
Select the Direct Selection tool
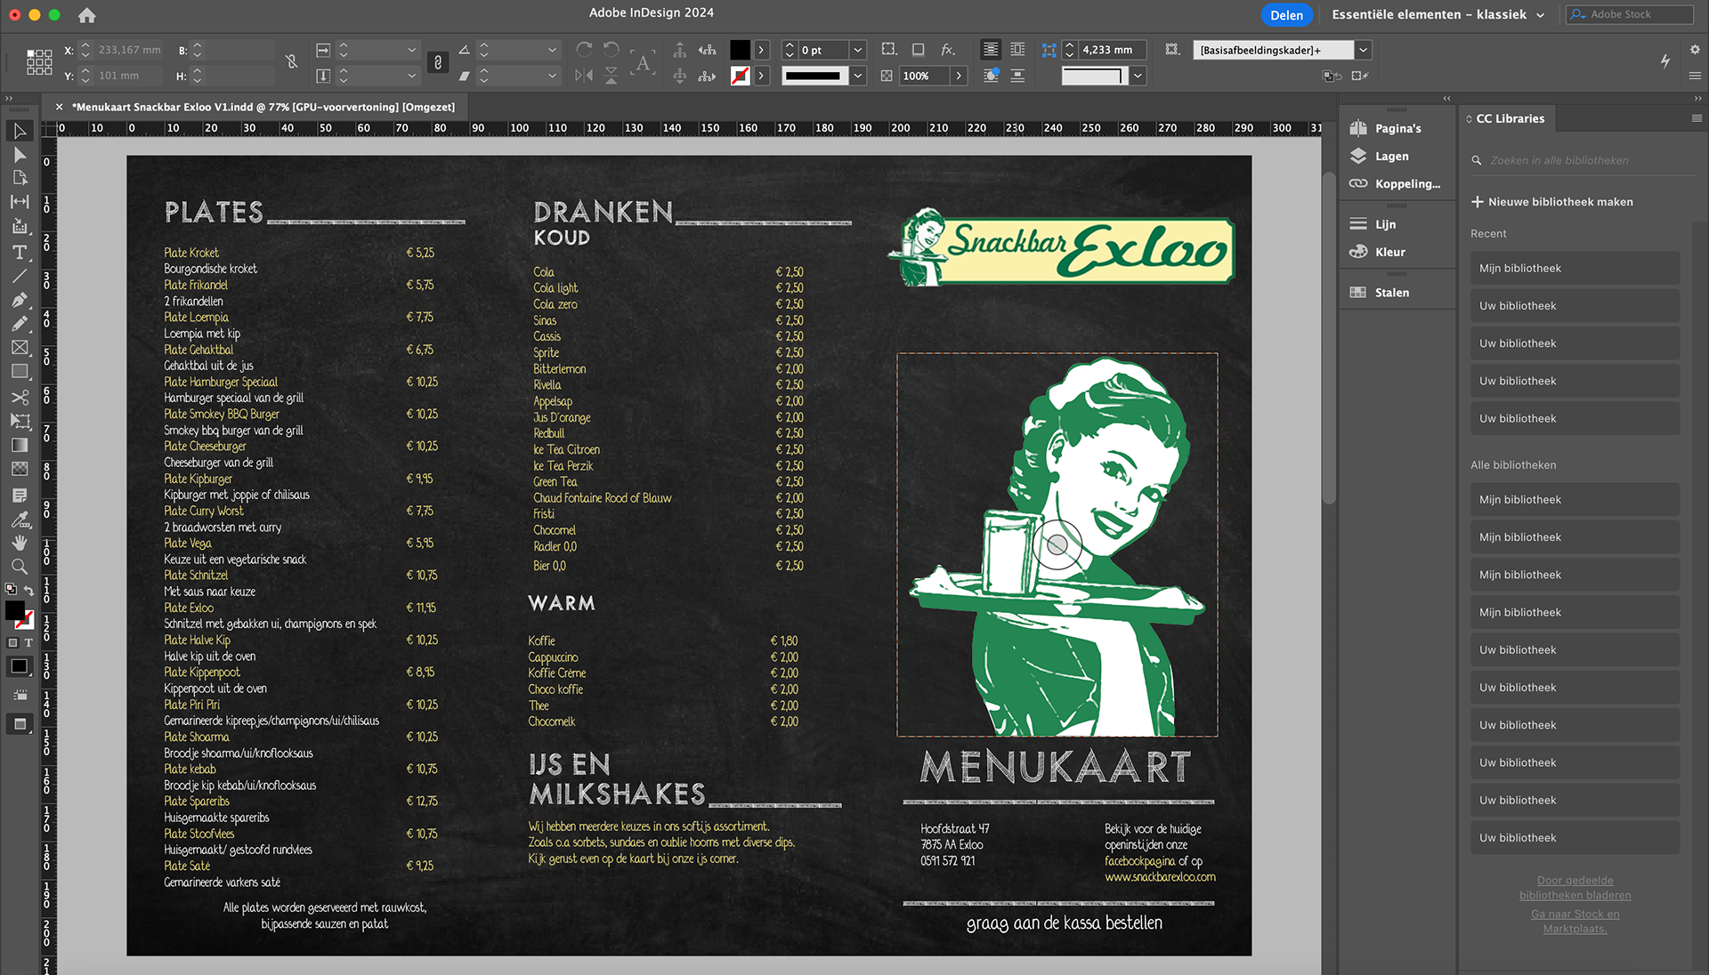[x=20, y=155]
